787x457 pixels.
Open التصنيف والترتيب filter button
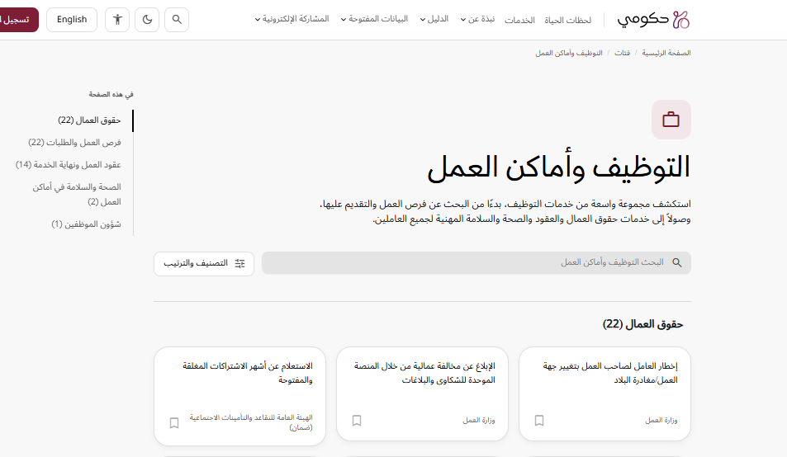point(204,264)
